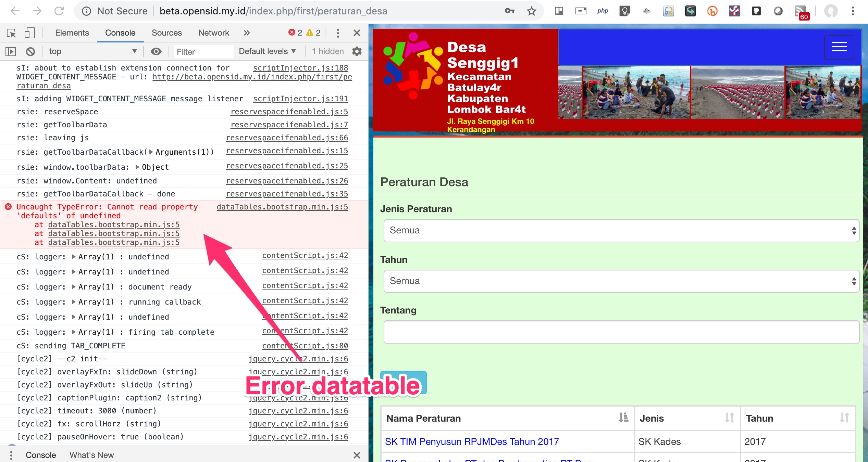Image resolution: width=868 pixels, height=462 pixels.
Task: Expand Array(1) in document ready log
Action: [74, 287]
